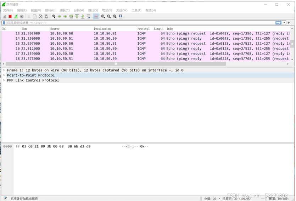Screen dimensions: 296x201
Task: Select packet 16 at time 22.312000
Action: tap(146, 49)
